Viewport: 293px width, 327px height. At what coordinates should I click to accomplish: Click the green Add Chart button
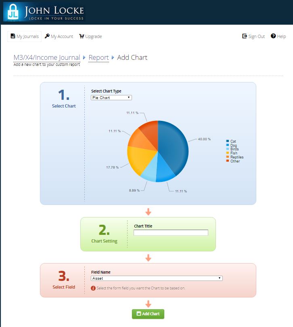pyautogui.click(x=148, y=314)
